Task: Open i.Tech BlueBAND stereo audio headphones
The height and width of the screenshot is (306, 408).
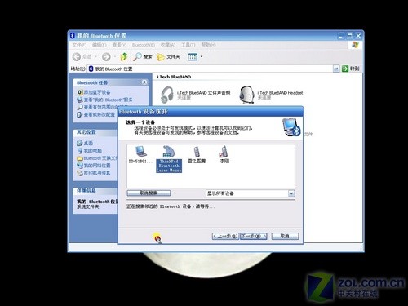Action: coord(195,95)
